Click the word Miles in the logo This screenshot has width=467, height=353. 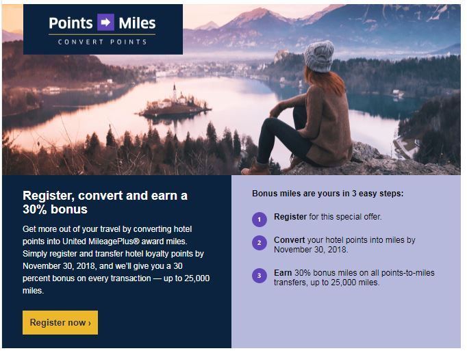138,23
